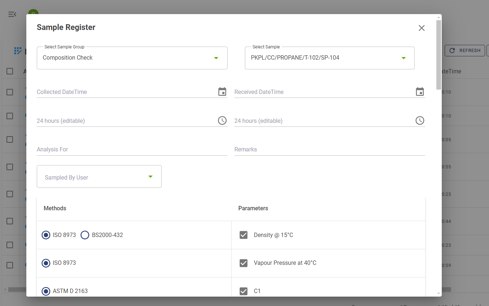Expand the Select Sample Group dropdown

click(x=132, y=58)
